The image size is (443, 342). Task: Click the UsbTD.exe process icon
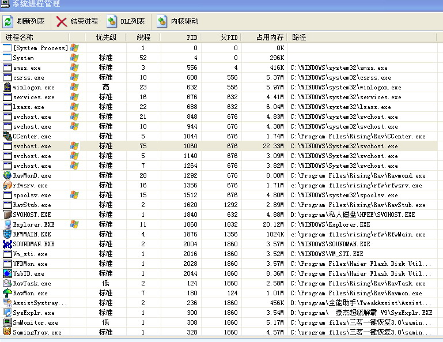7,273
